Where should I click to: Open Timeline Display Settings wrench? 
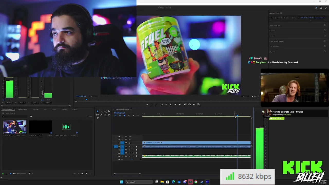coord(133,116)
